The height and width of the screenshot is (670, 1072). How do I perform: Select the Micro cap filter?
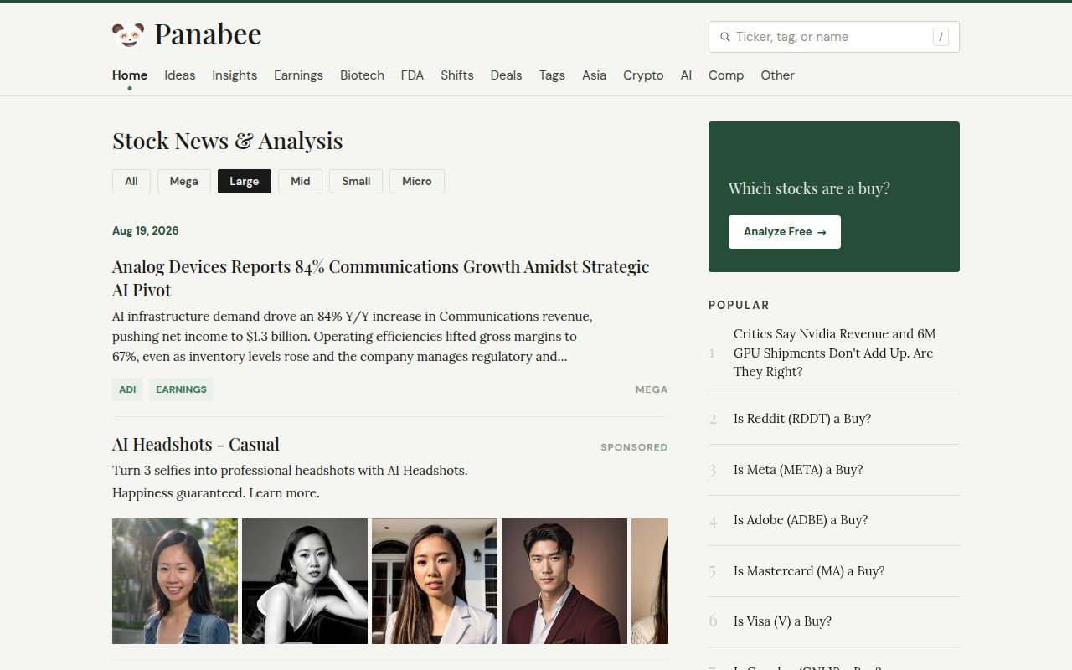(x=417, y=181)
